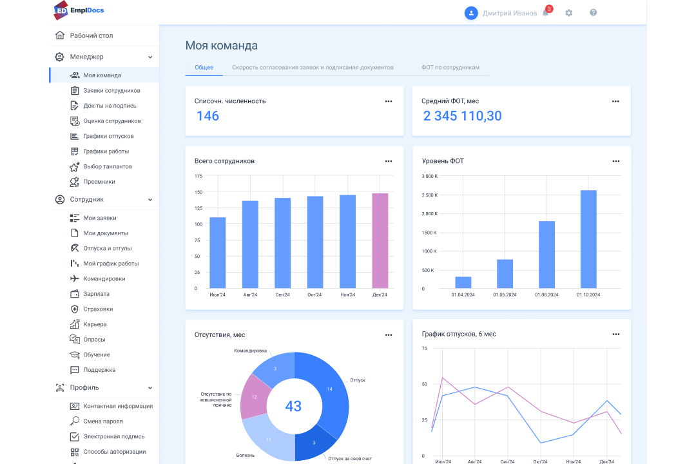Image resolution: width=696 pixels, height=464 pixels.
Task: Click the Смена пароля key icon
Action: 75,421
